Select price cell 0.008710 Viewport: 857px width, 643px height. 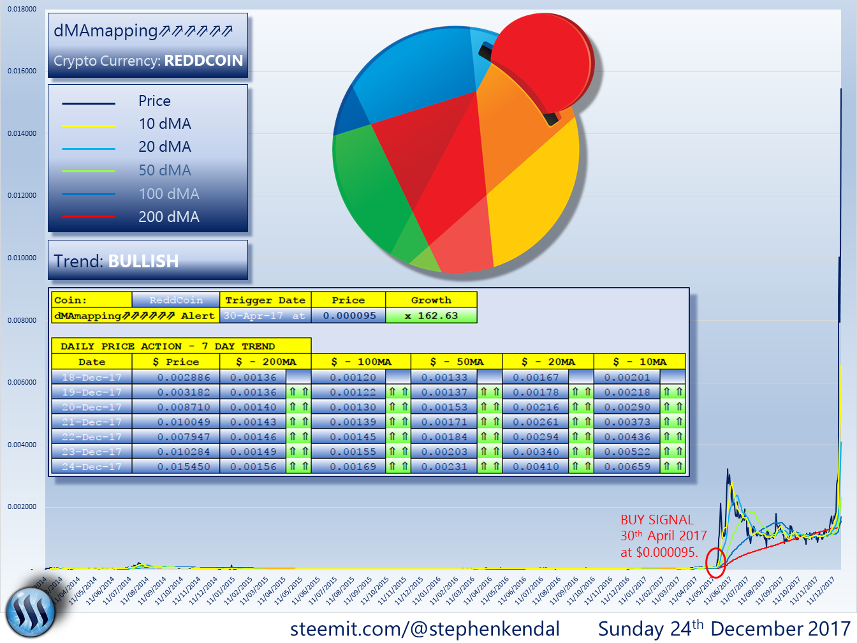176,407
